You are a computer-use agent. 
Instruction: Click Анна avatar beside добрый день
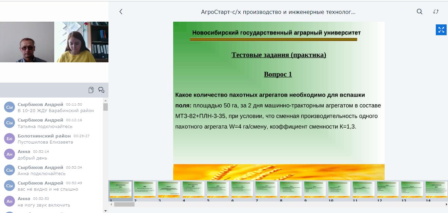(9, 154)
